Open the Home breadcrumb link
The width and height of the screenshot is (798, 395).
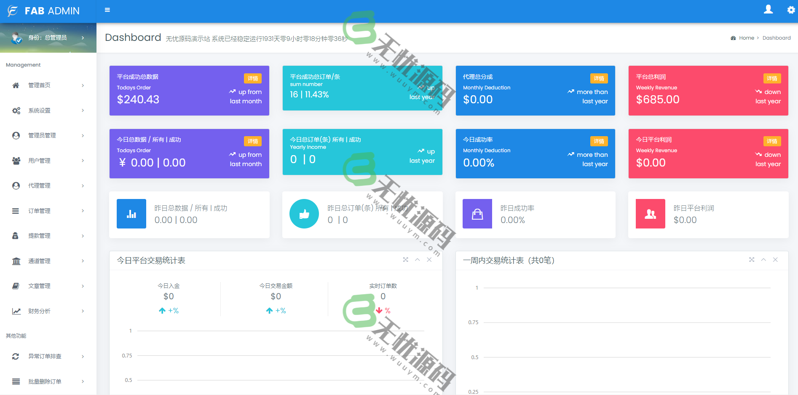746,38
